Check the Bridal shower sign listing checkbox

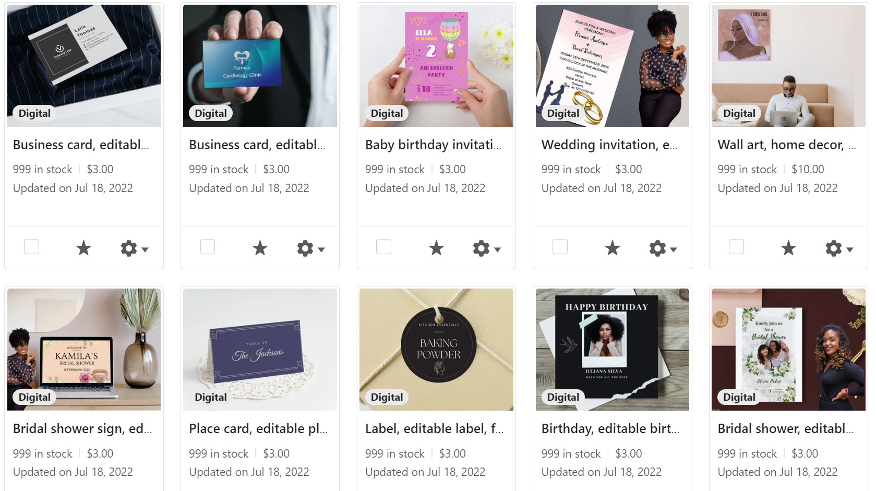coord(31,489)
